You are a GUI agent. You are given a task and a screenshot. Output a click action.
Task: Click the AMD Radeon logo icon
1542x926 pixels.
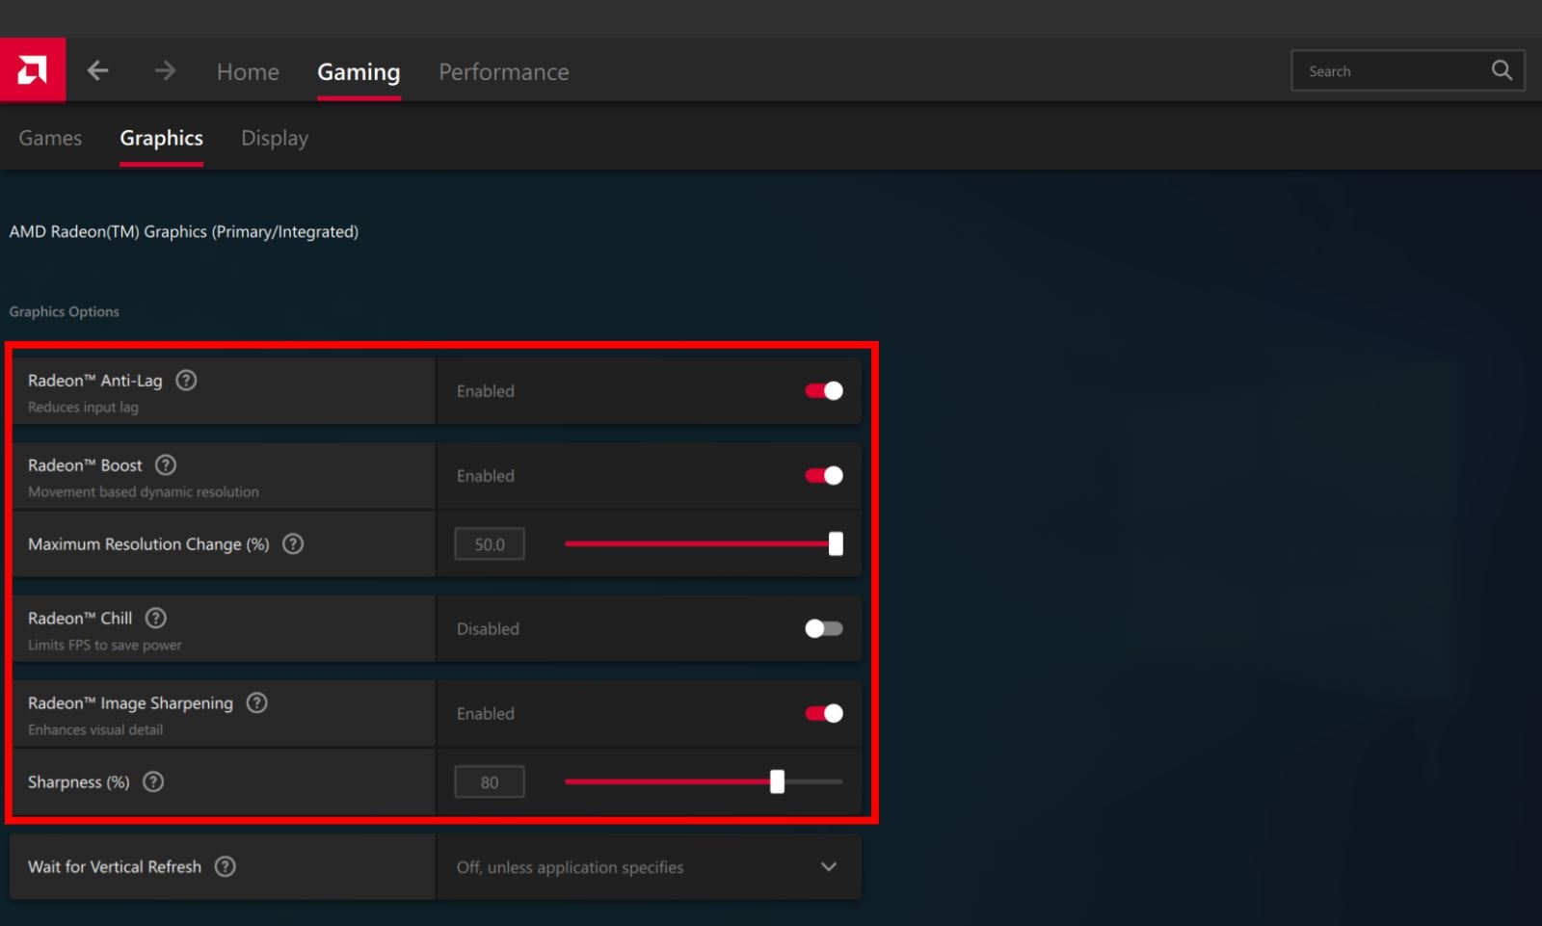pos(34,69)
